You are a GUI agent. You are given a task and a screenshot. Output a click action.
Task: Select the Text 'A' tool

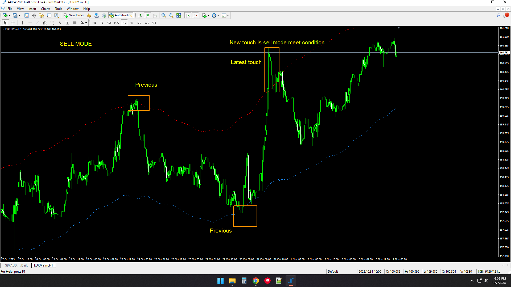[x=60, y=23]
